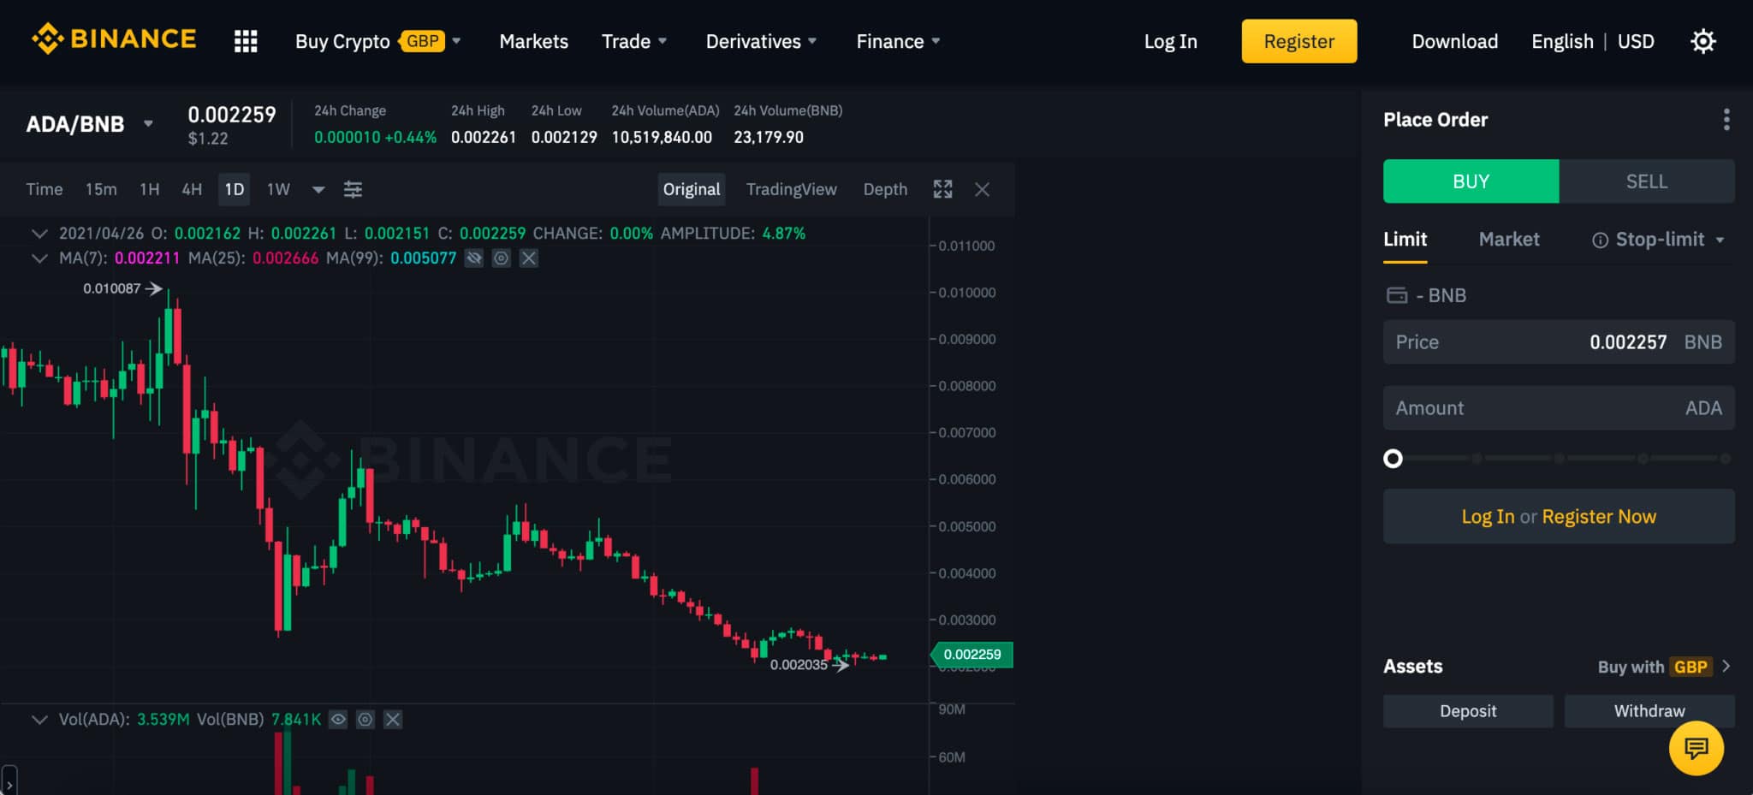Click Log In in the order form
1753x795 pixels.
(x=1488, y=516)
